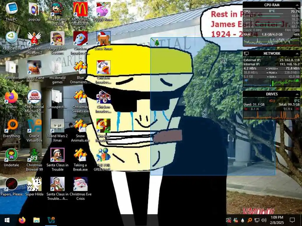
Task: Open Angry Birds Seasons icon
Action: pyautogui.click(x=58, y=43)
